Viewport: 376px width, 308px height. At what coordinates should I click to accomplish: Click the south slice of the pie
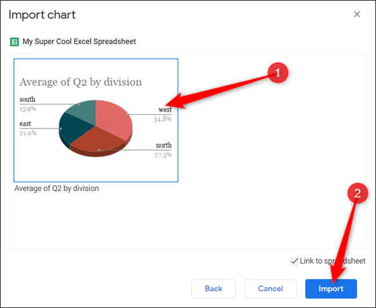click(82, 109)
